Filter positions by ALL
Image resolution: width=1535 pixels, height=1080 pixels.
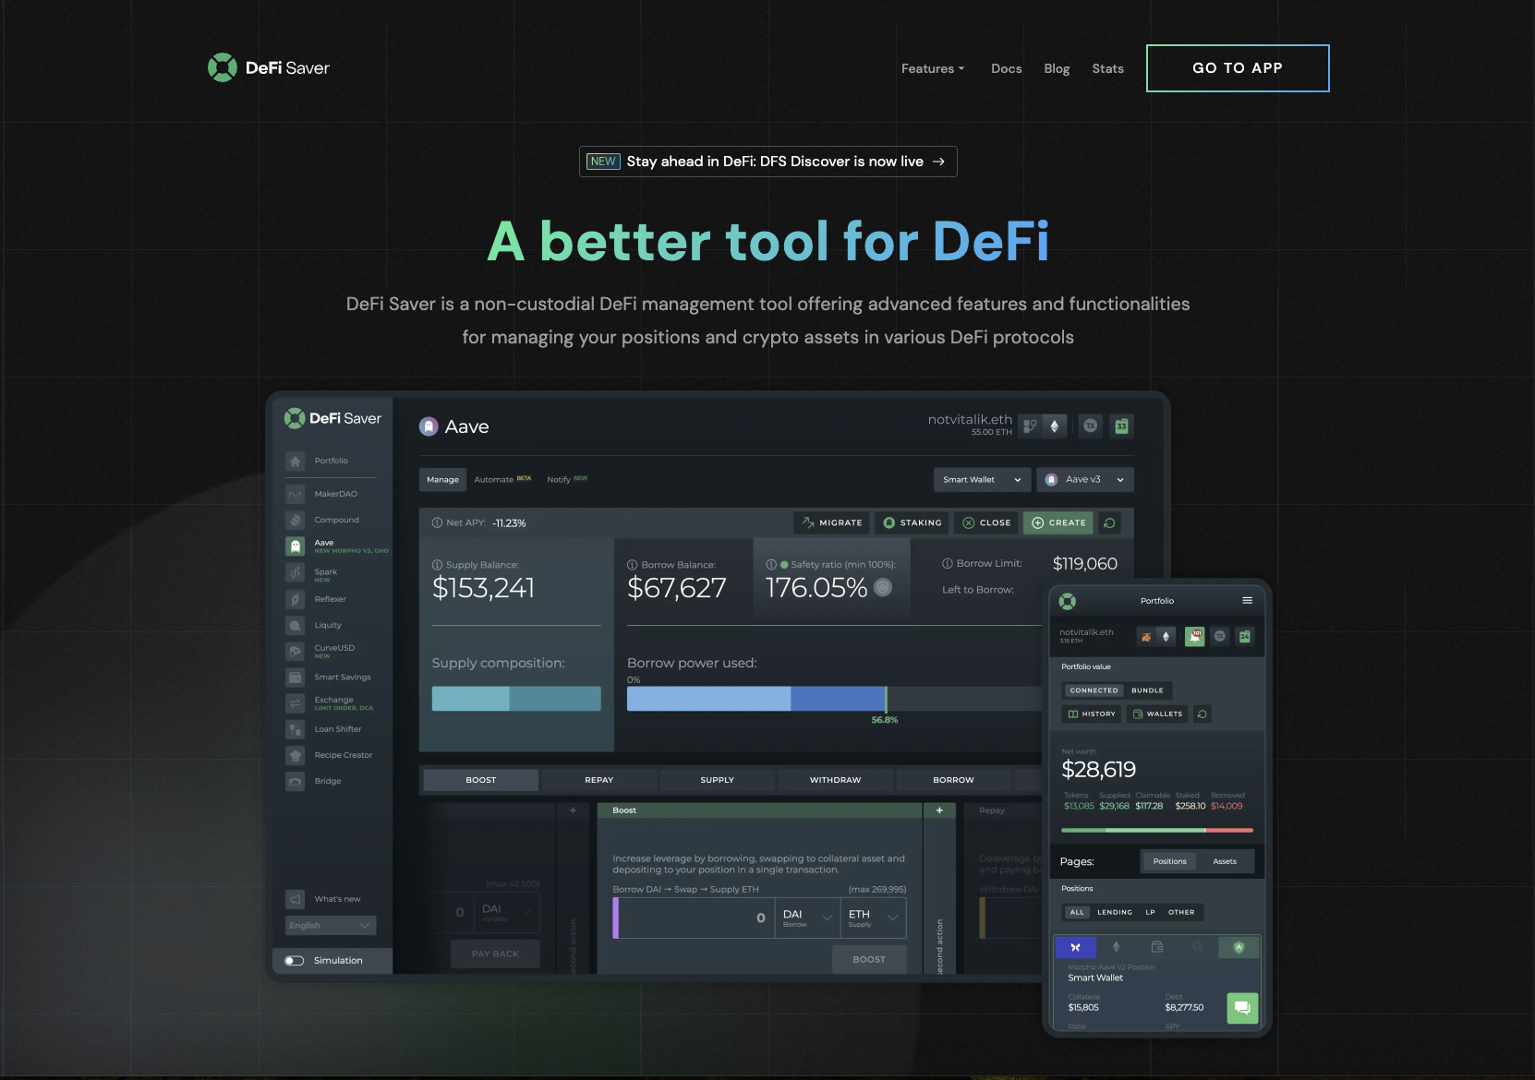[1077, 912]
